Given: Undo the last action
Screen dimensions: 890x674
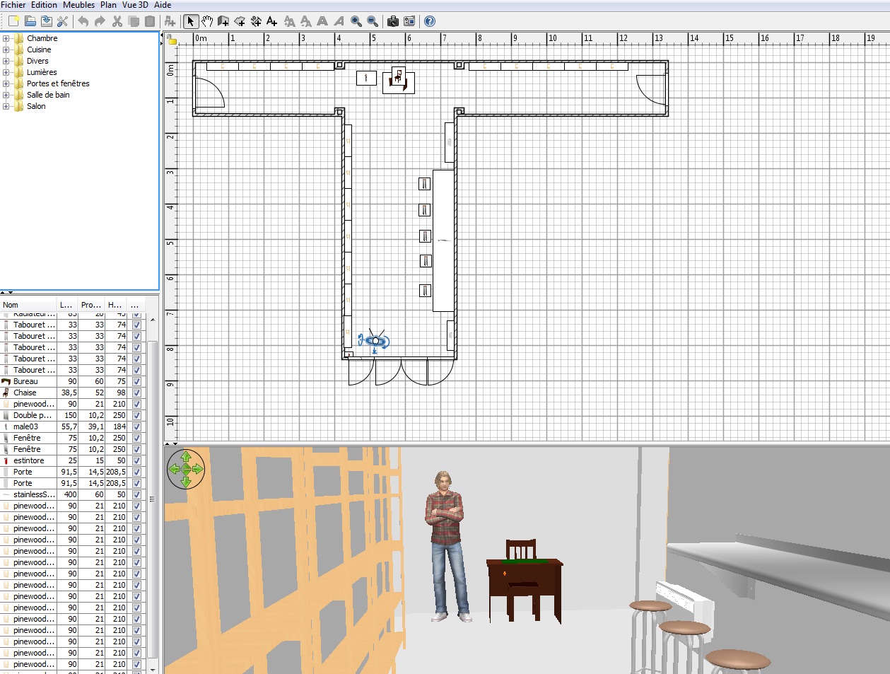Looking at the screenshot, I should [x=83, y=21].
